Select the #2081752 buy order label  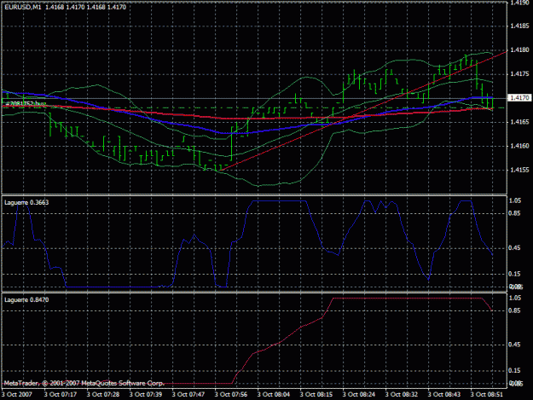click(26, 104)
